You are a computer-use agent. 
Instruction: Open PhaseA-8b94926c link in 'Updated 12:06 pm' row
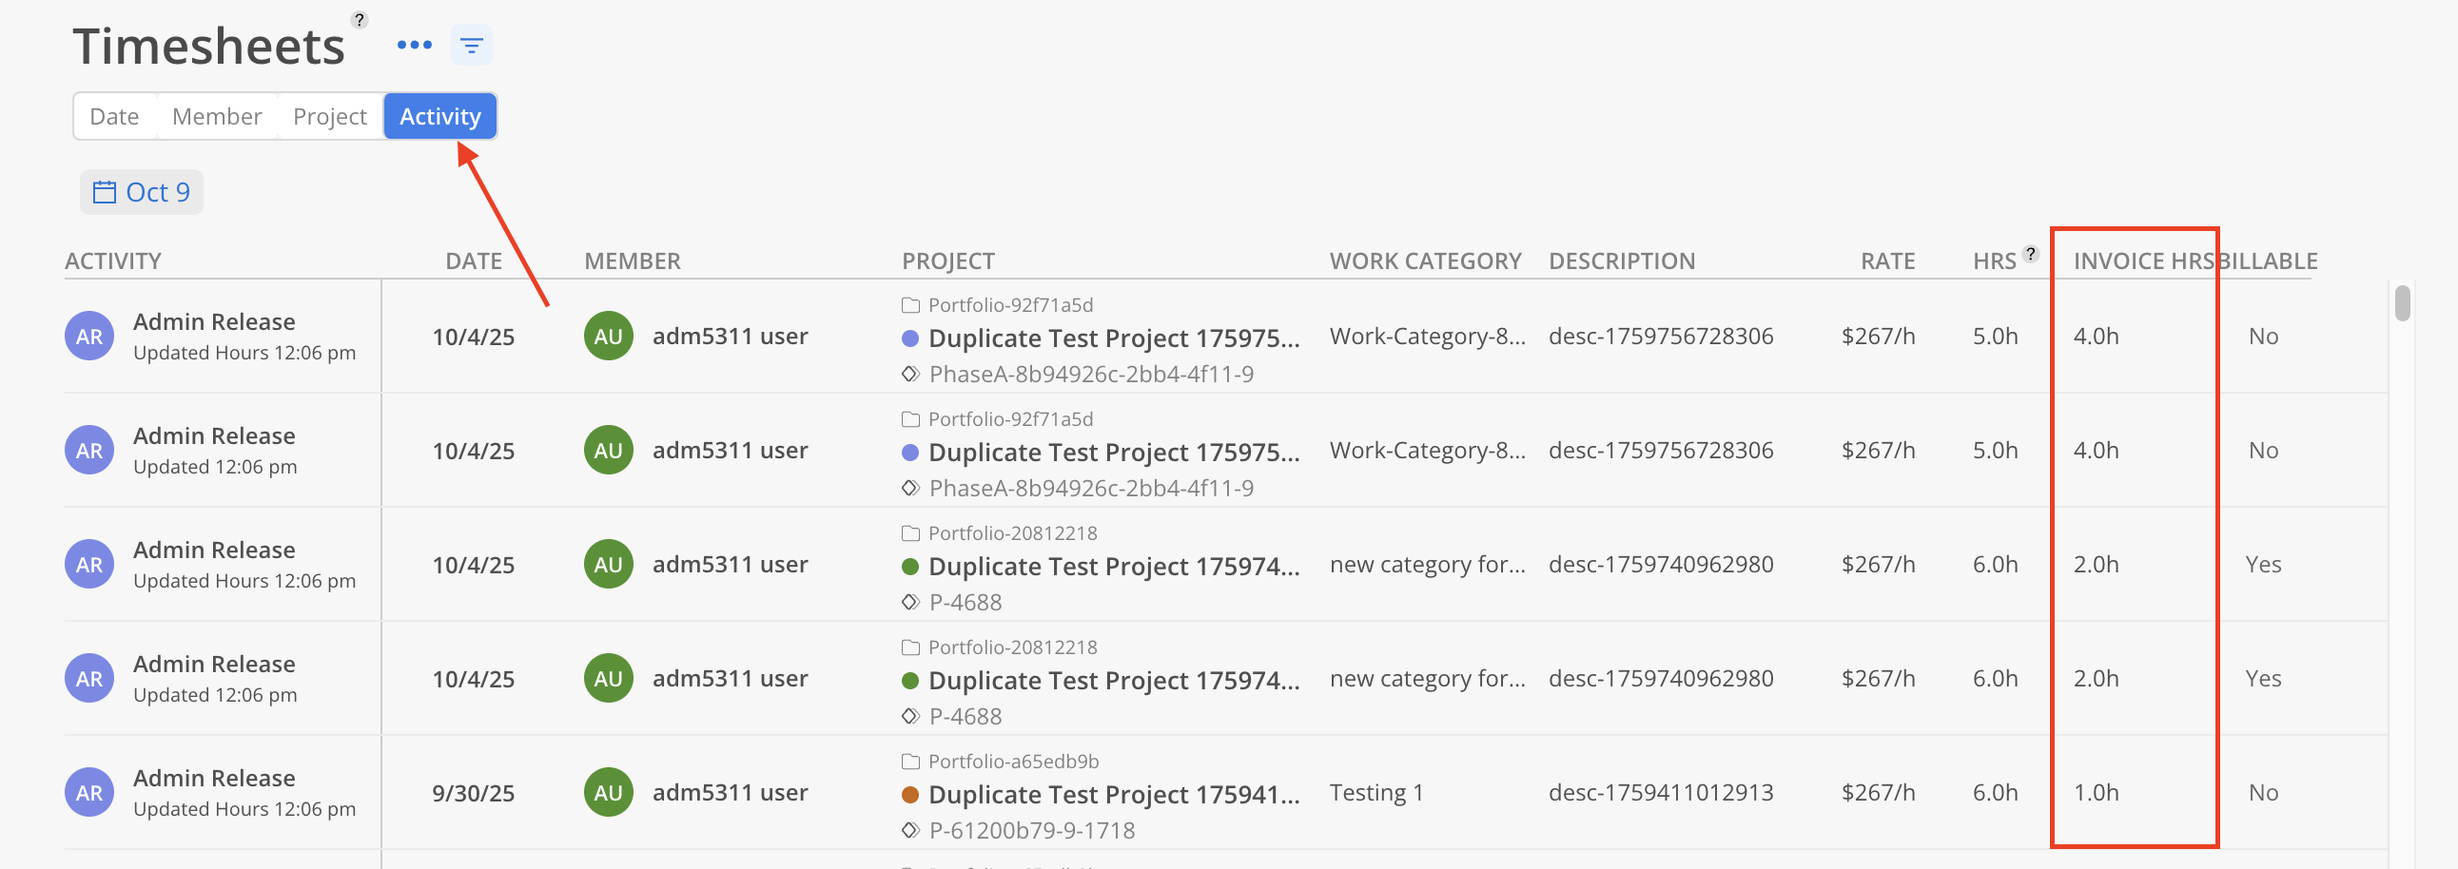[x=1091, y=488]
